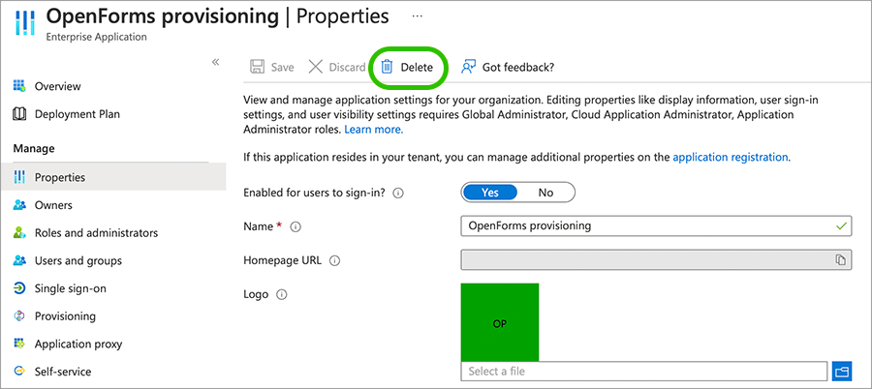This screenshot has width=872, height=389.
Task: Open the Learn more link
Action: coord(374,129)
